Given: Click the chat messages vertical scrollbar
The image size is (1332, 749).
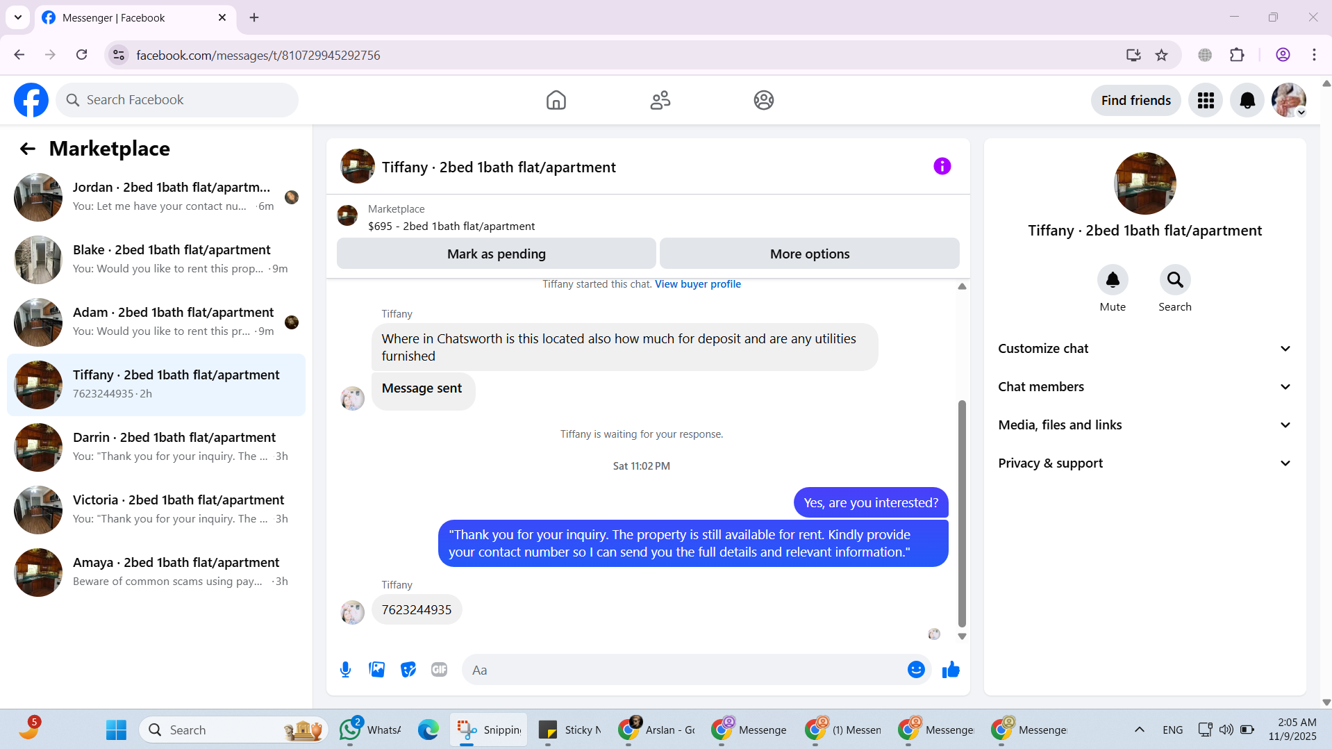Looking at the screenshot, I should (x=962, y=513).
